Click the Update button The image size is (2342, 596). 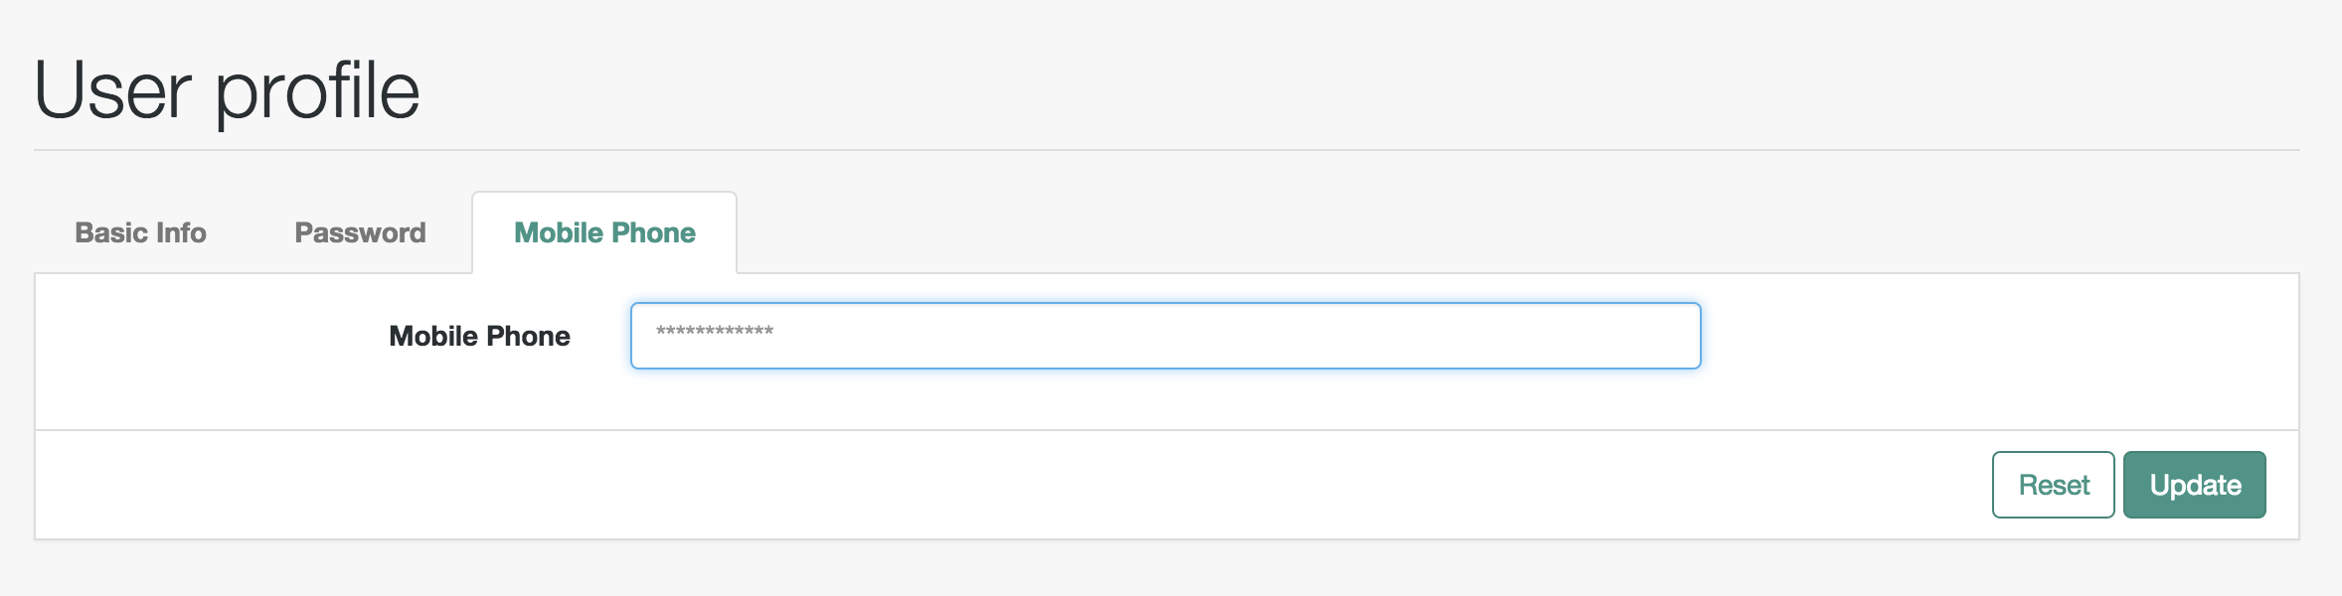pyautogui.click(x=2194, y=485)
